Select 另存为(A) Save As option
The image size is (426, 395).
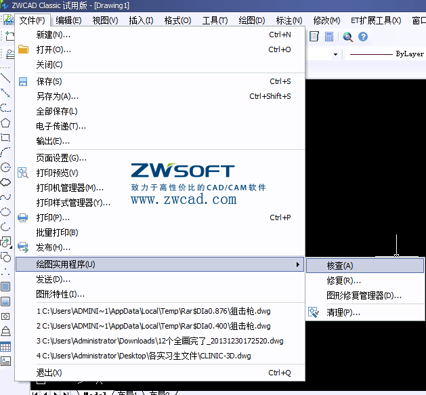click(57, 96)
